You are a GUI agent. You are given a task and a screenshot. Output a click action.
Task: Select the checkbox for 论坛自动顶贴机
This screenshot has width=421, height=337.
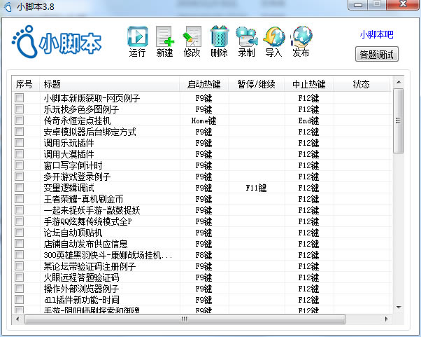click(20, 233)
